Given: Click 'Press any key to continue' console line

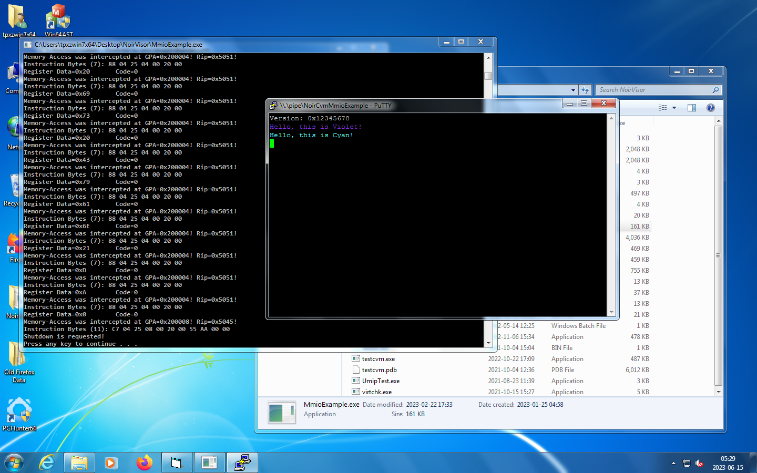Looking at the screenshot, I should pyautogui.click(x=80, y=344).
